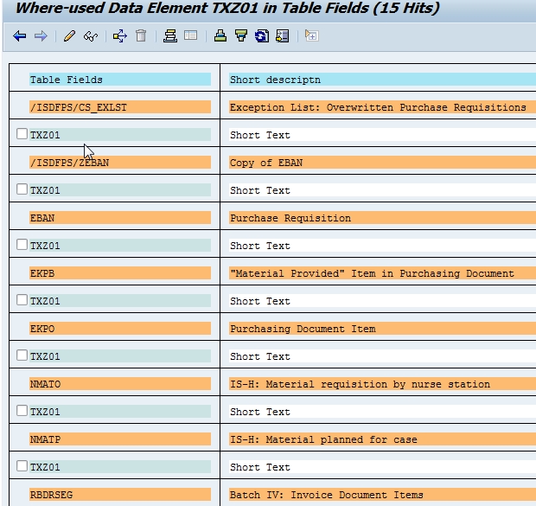The width and height of the screenshot is (536, 506).
Task: Click the blue Refresh icon
Action: [262, 36]
